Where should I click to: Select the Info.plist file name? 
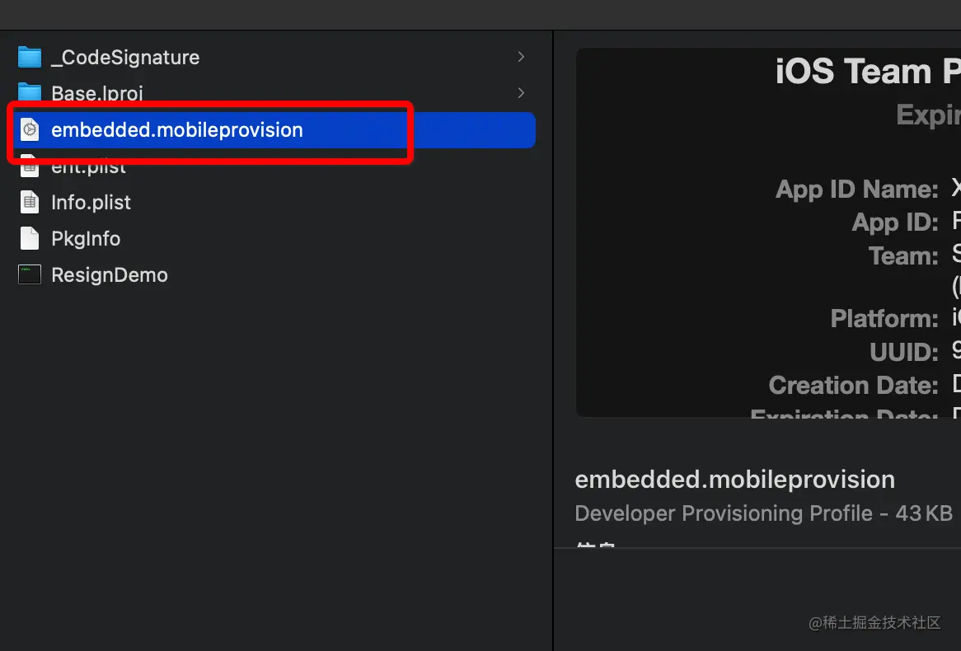point(91,203)
